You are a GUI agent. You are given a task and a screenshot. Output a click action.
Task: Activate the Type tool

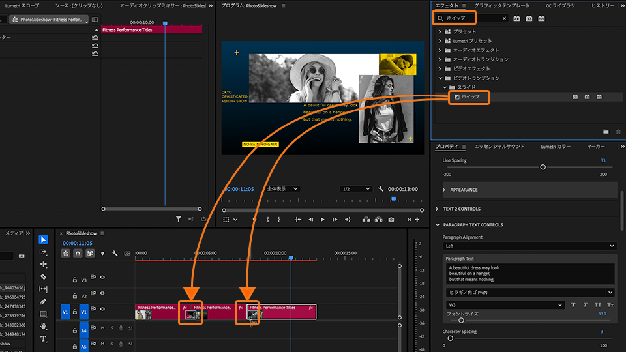click(x=43, y=338)
